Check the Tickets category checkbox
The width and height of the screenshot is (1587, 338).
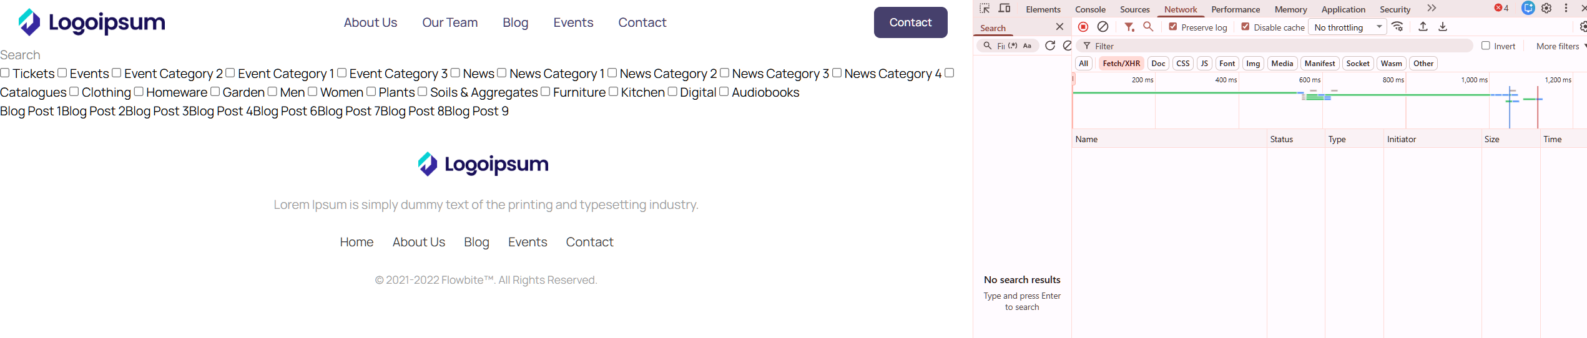(x=5, y=73)
